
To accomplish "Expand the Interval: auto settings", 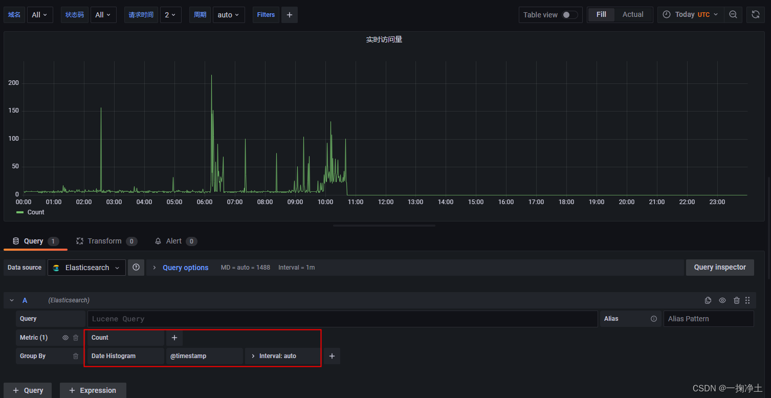I will [282, 356].
